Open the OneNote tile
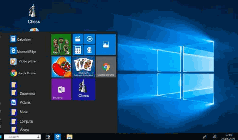Image resolution: width=238 pixels, height=140 pixels. [61, 89]
